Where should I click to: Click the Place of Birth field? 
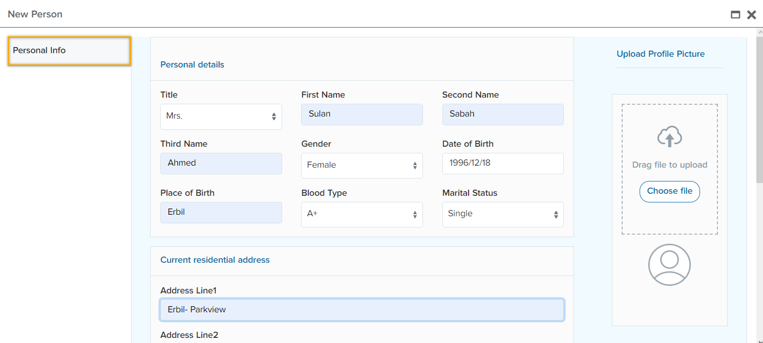[221, 213]
